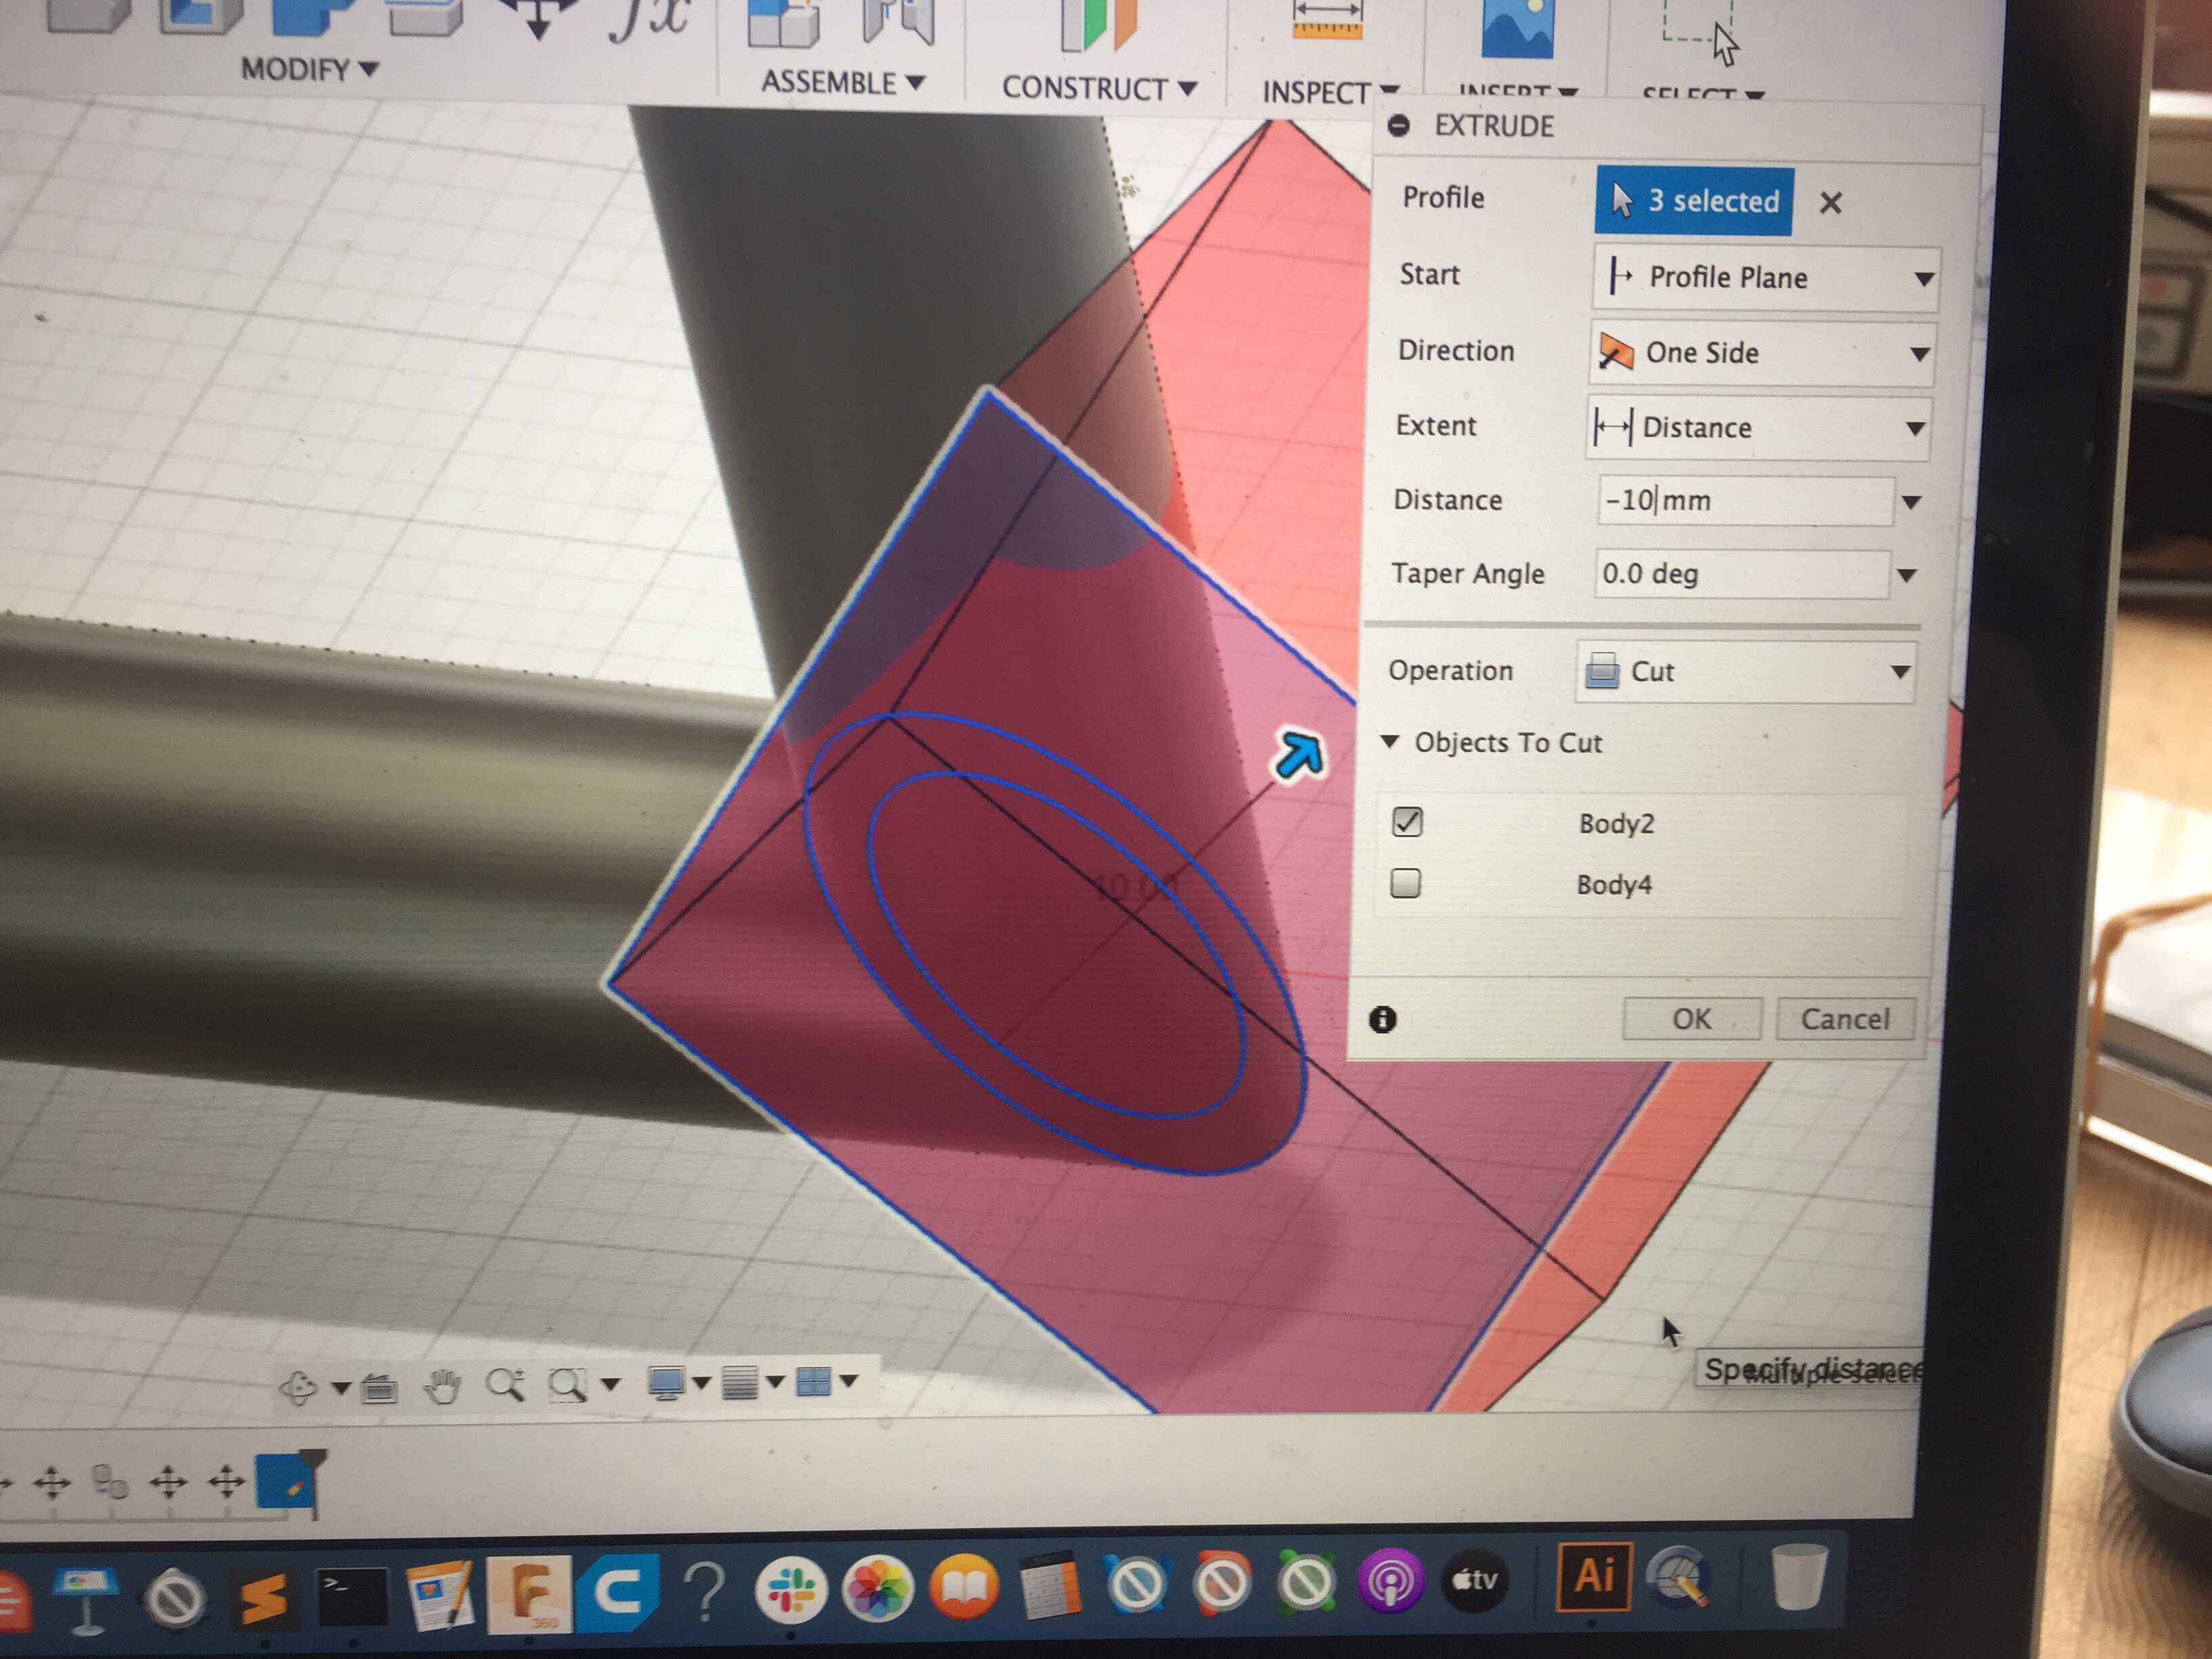Viewport: 2212px width, 1659px height.
Task: Open the Start Profile Plane dropdown
Action: (x=1765, y=277)
